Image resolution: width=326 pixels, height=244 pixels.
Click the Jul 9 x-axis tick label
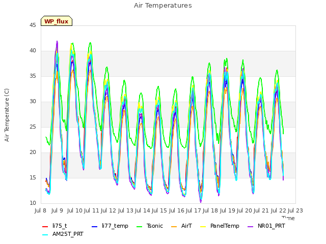point(57,210)
